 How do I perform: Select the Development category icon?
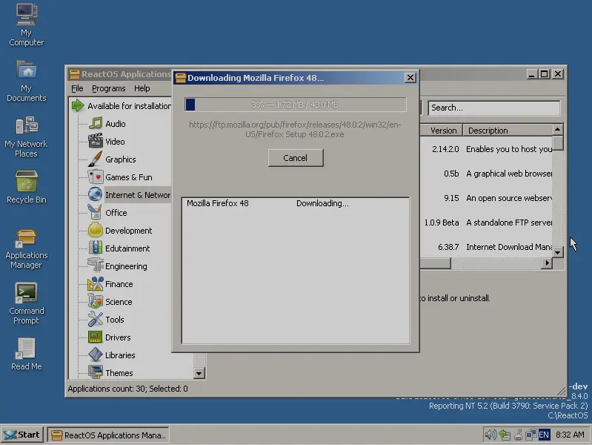(x=95, y=230)
